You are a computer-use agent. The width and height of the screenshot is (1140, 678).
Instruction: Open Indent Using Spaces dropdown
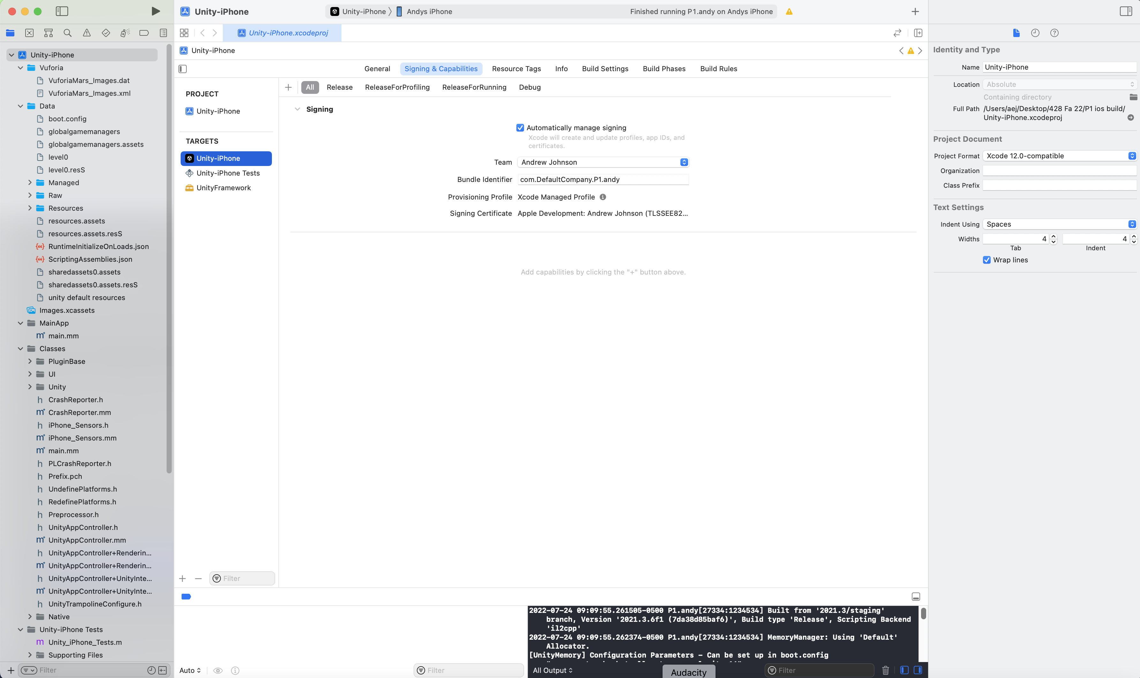pyautogui.click(x=1059, y=224)
